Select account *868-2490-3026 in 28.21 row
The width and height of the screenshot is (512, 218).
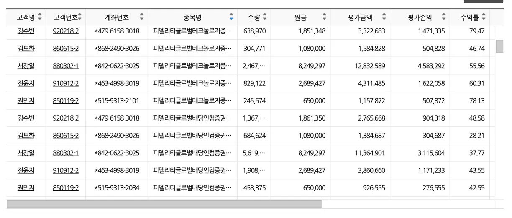click(x=117, y=136)
